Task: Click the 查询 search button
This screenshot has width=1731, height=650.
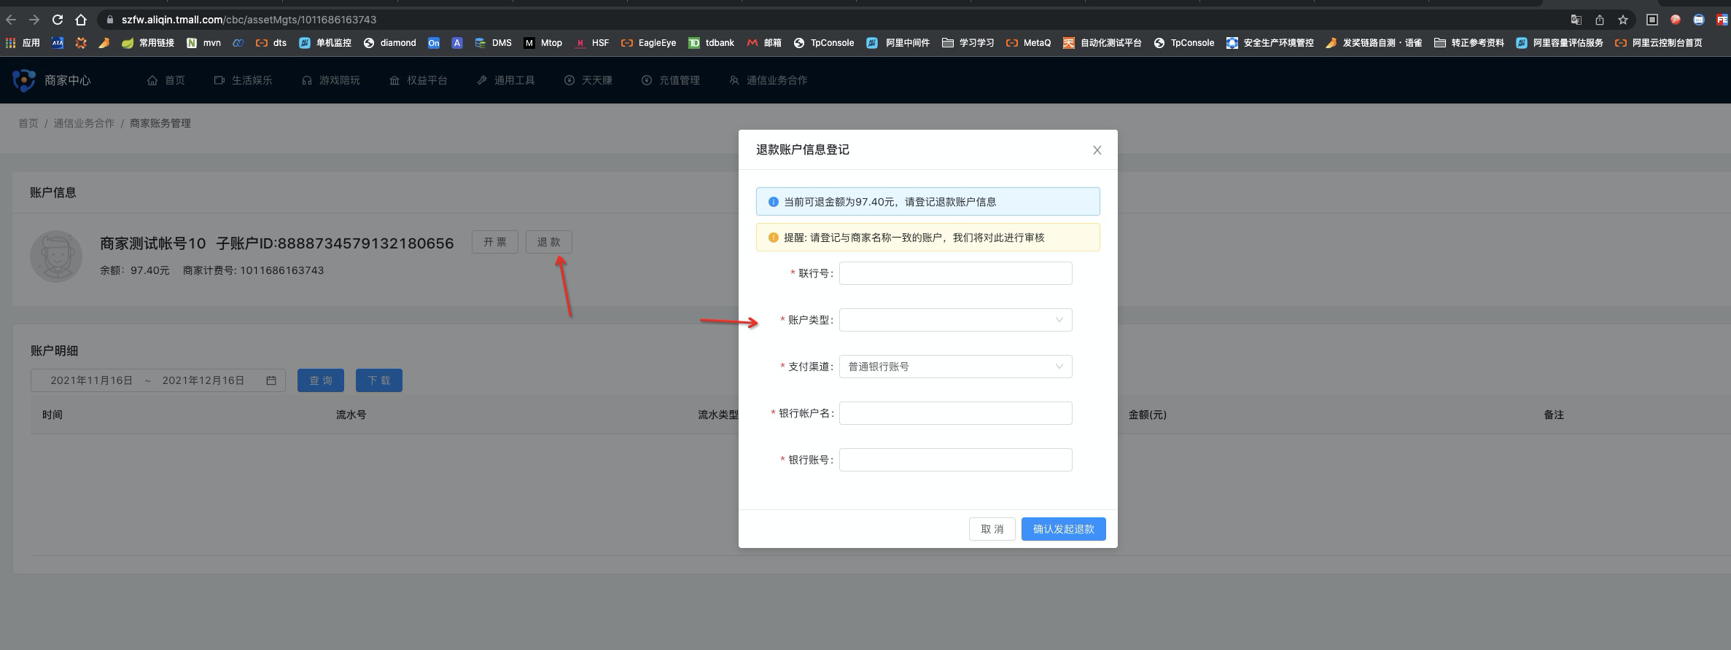Action: pos(321,380)
